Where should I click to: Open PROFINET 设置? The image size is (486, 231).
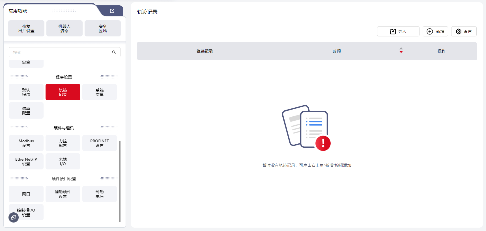tap(100, 143)
